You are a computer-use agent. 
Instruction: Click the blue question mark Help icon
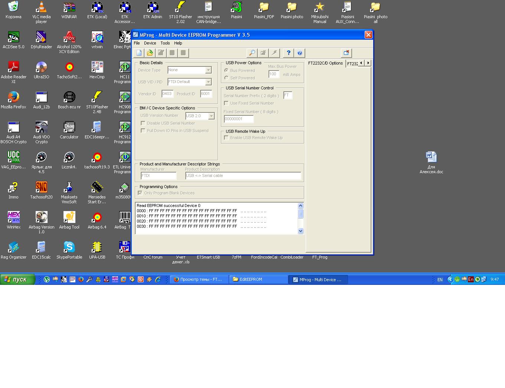pos(289,53)
